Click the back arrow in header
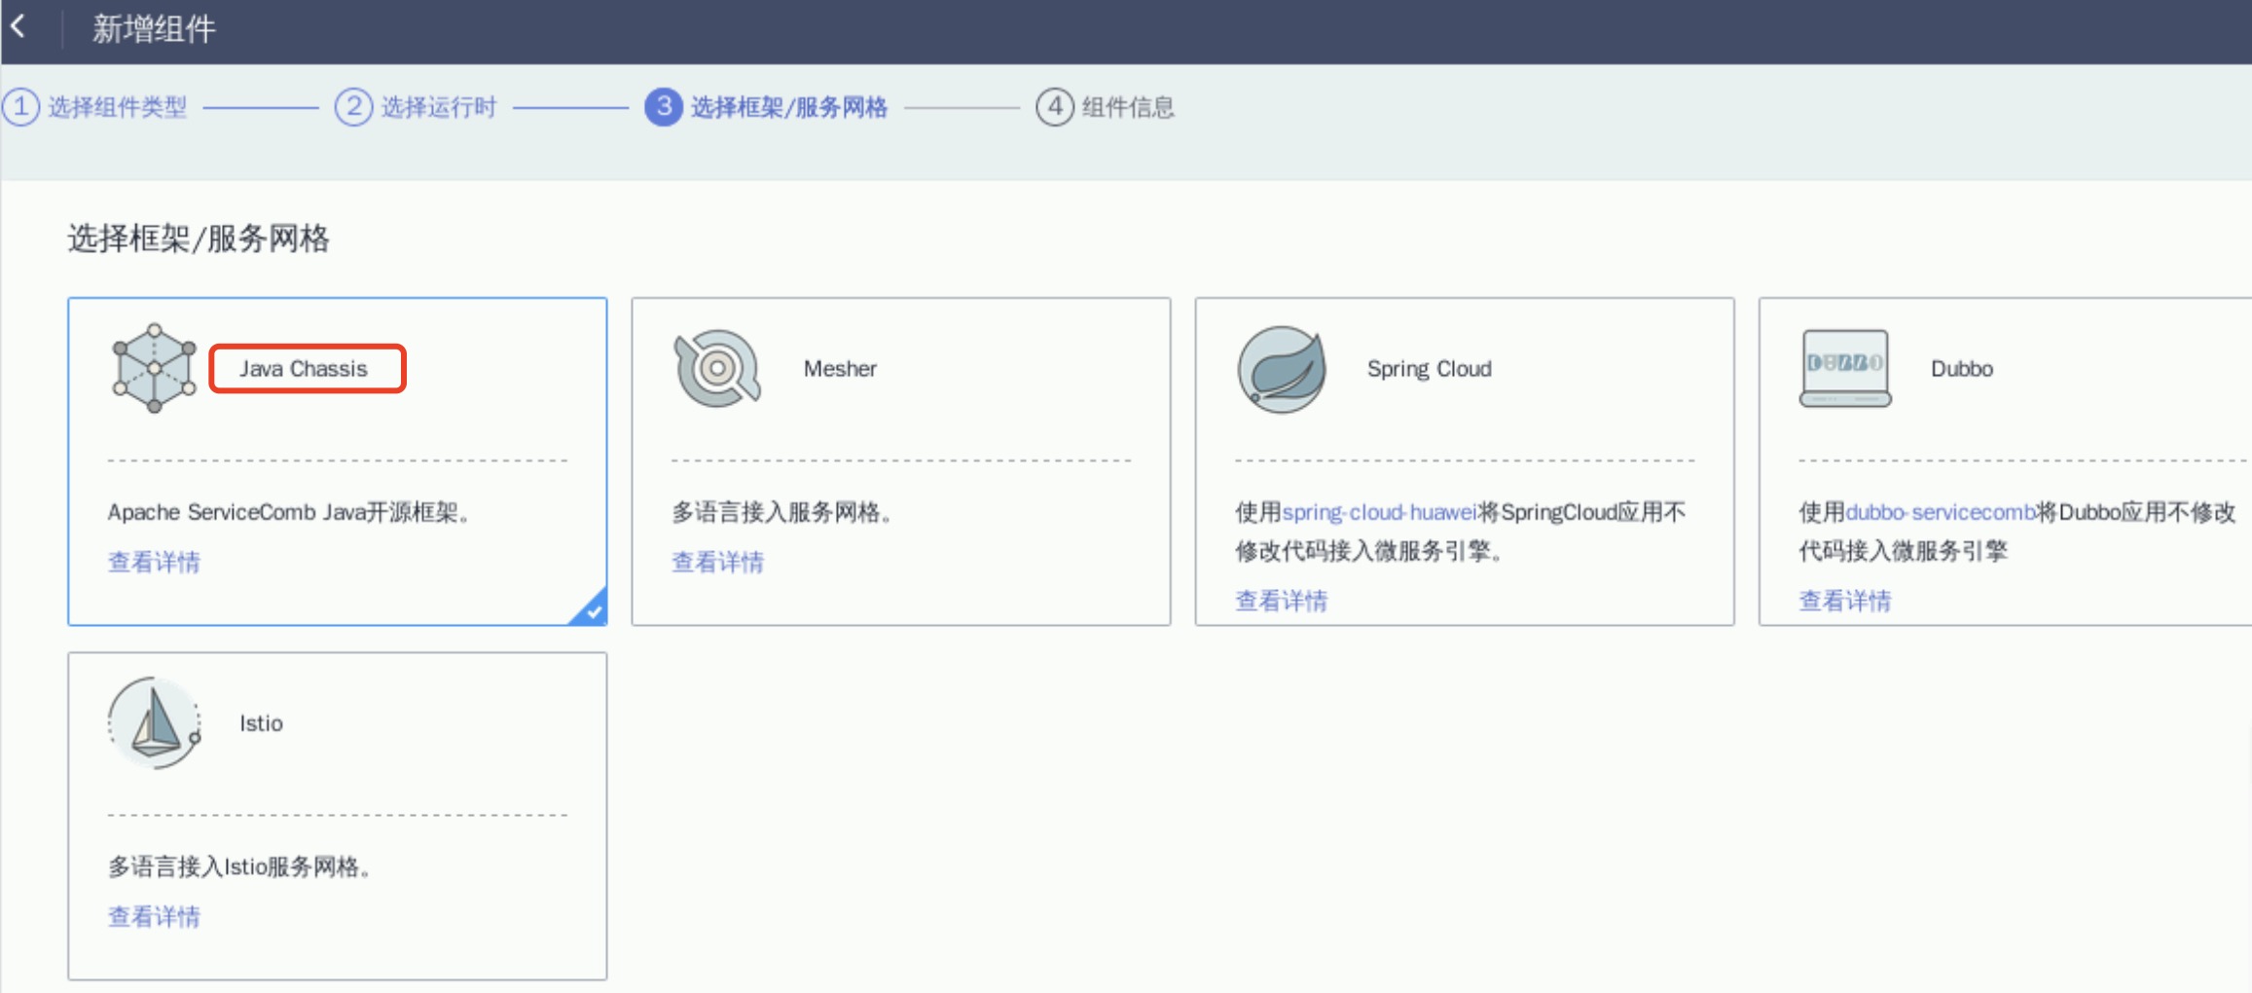This screenshot has width=2252, height=993. click(18, 27)
